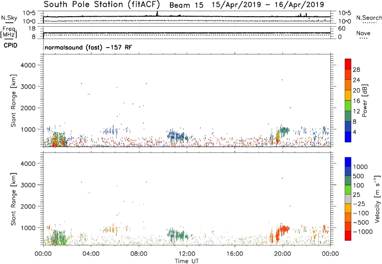Click the 'Slant Range [km]' label of the power panel
This screenshot has width=382, height=264.
13,101
